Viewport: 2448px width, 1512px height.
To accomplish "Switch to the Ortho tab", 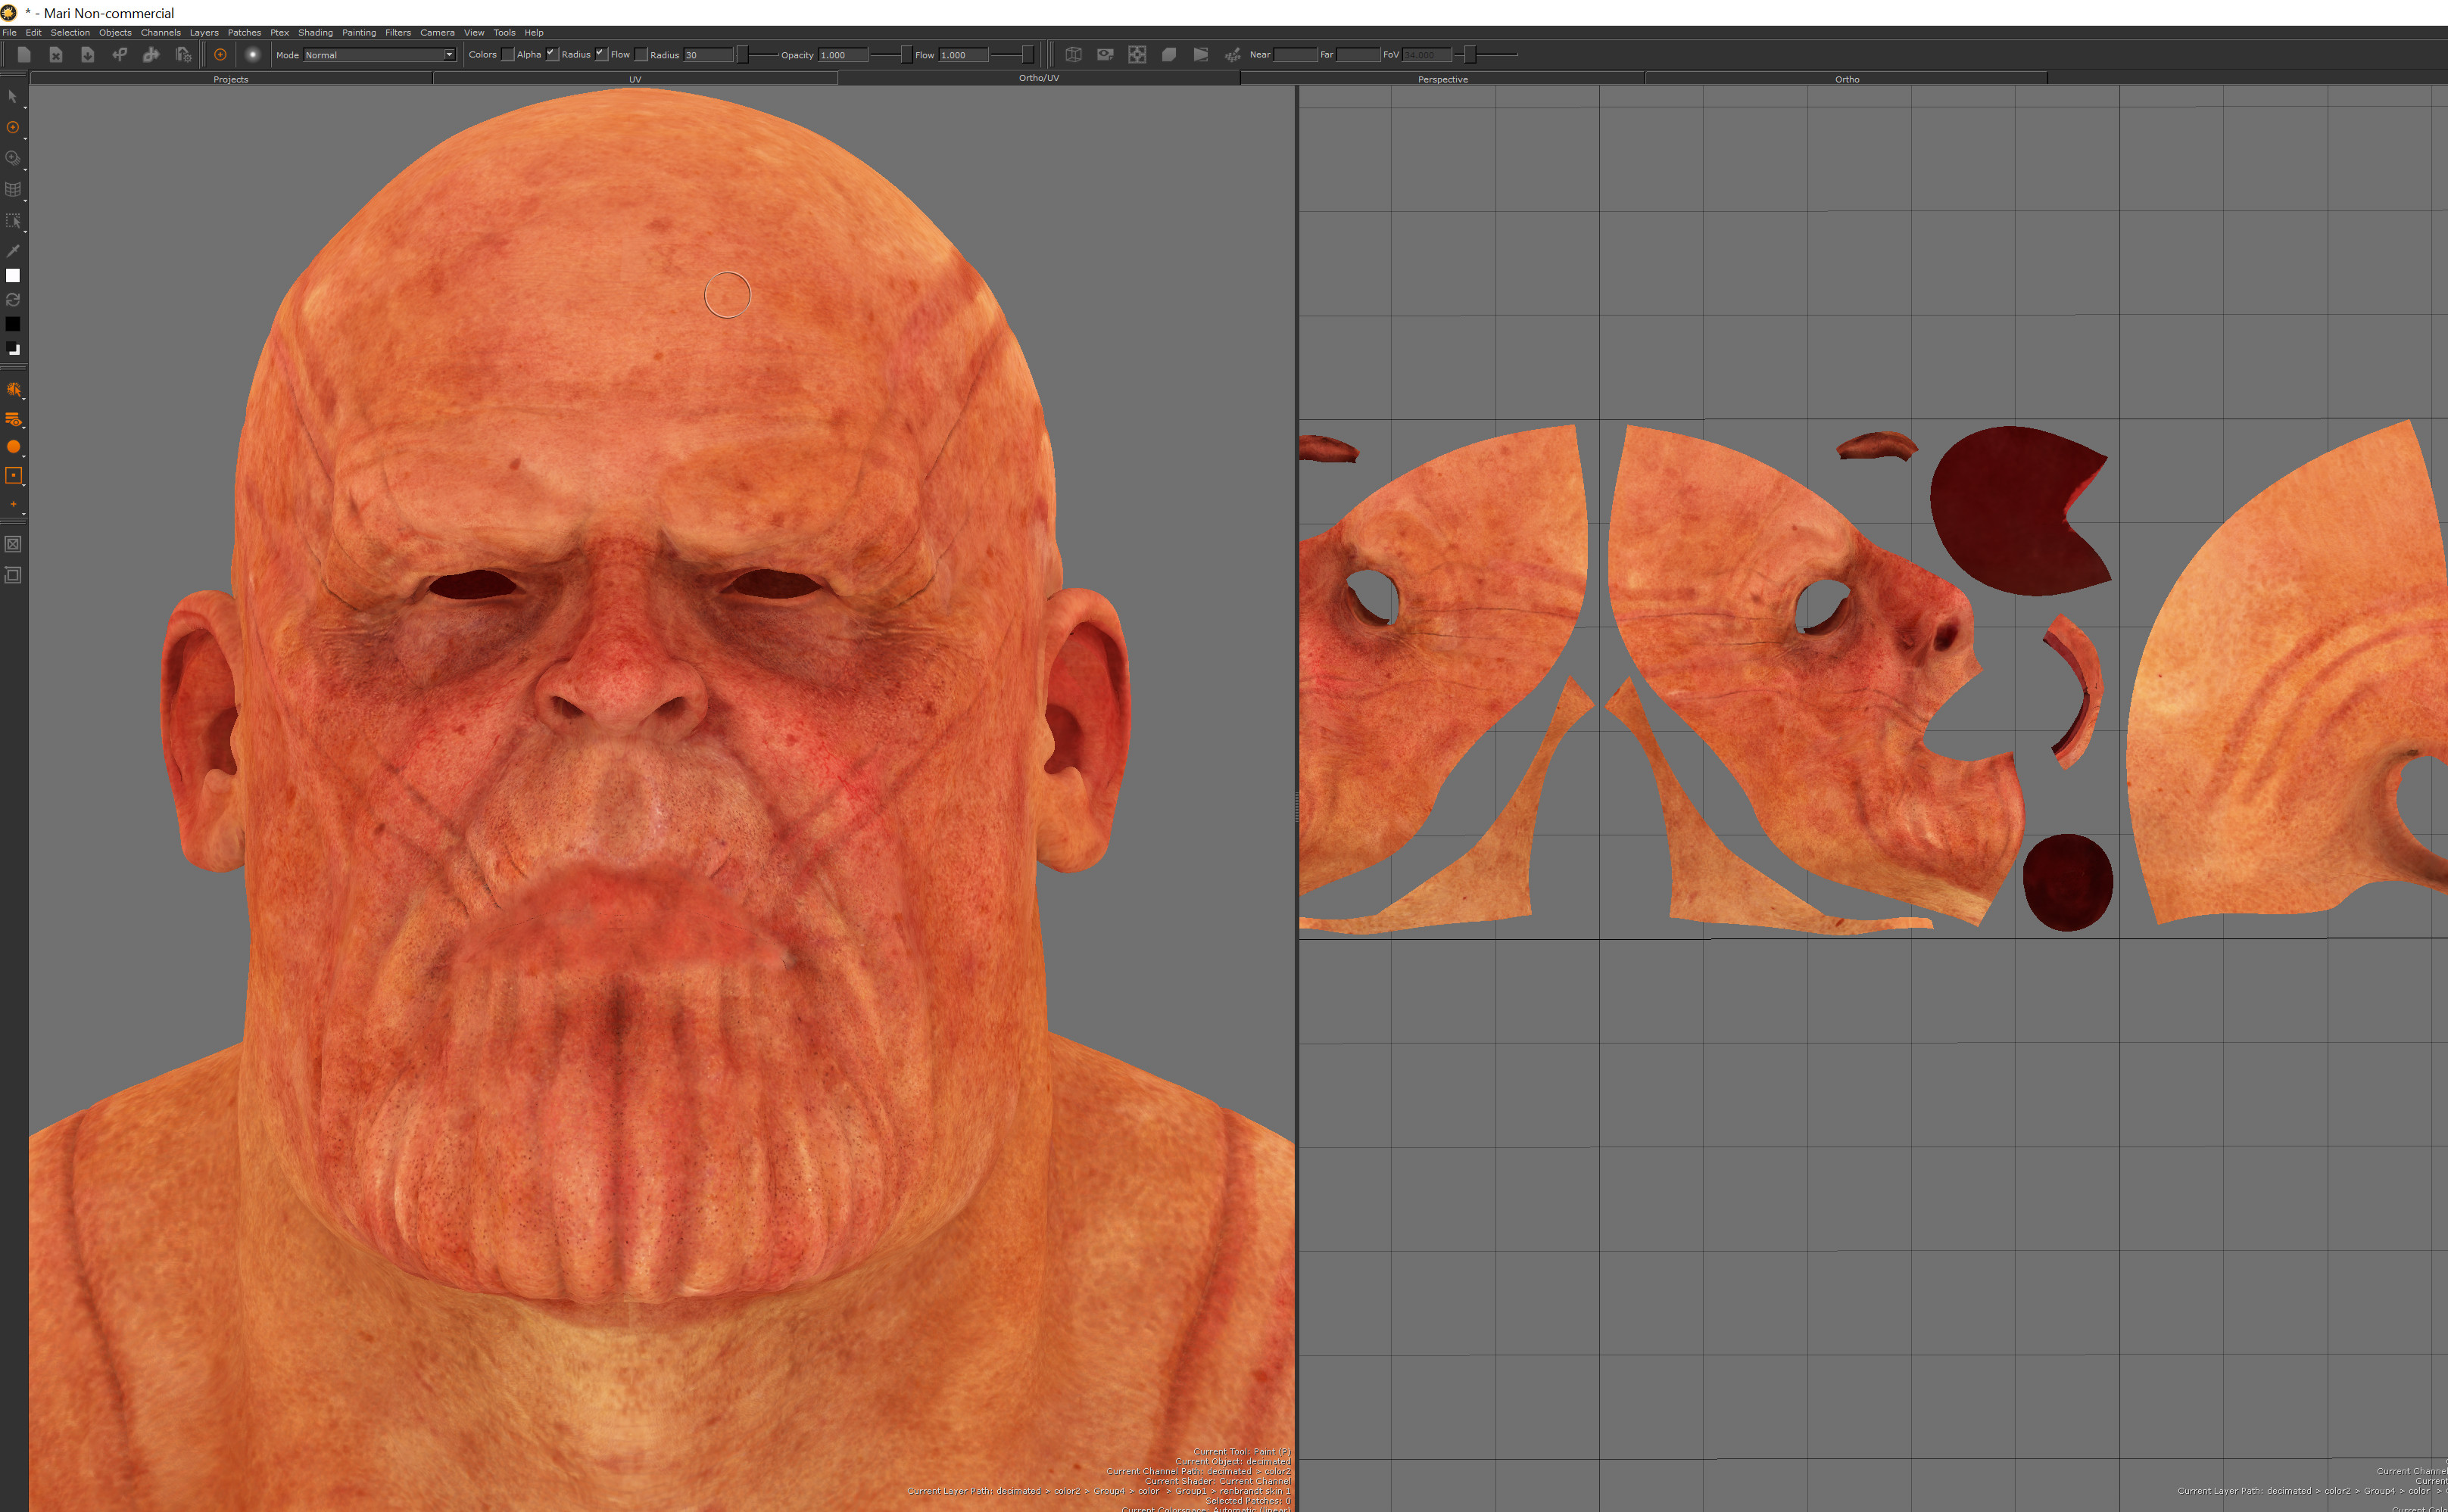I will [x=1847, y=79].
